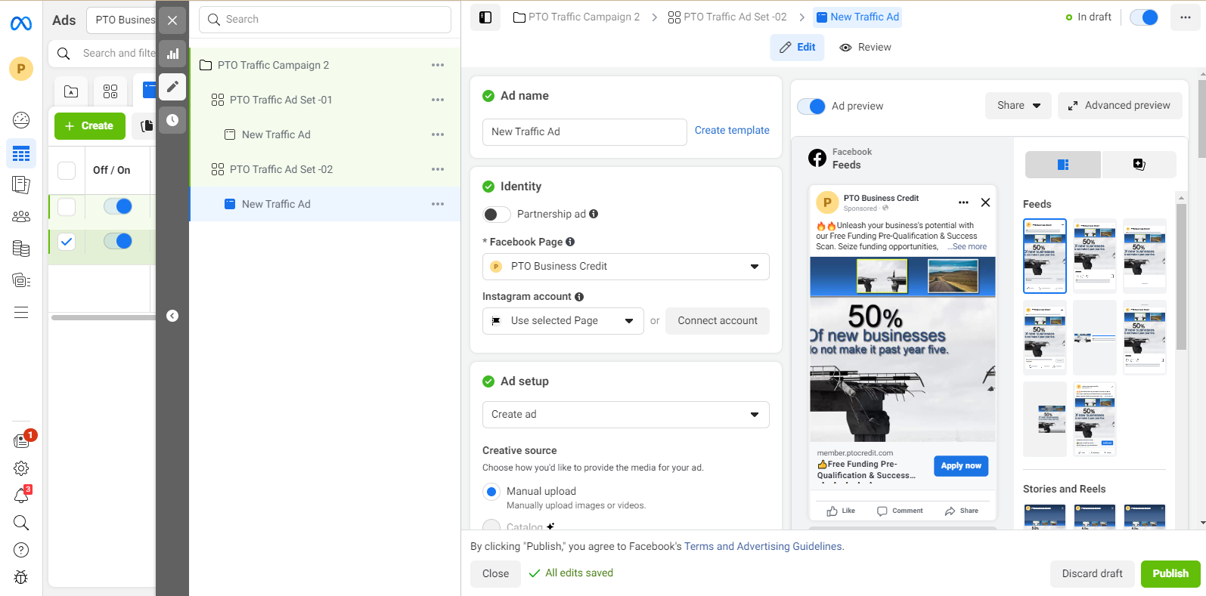Open the top-right three-dot more menu

pos(1185,17)
